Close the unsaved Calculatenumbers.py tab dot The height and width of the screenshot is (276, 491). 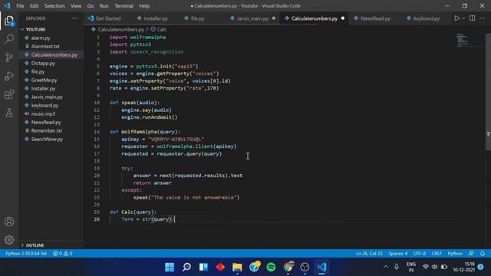(x=343, y=18)
